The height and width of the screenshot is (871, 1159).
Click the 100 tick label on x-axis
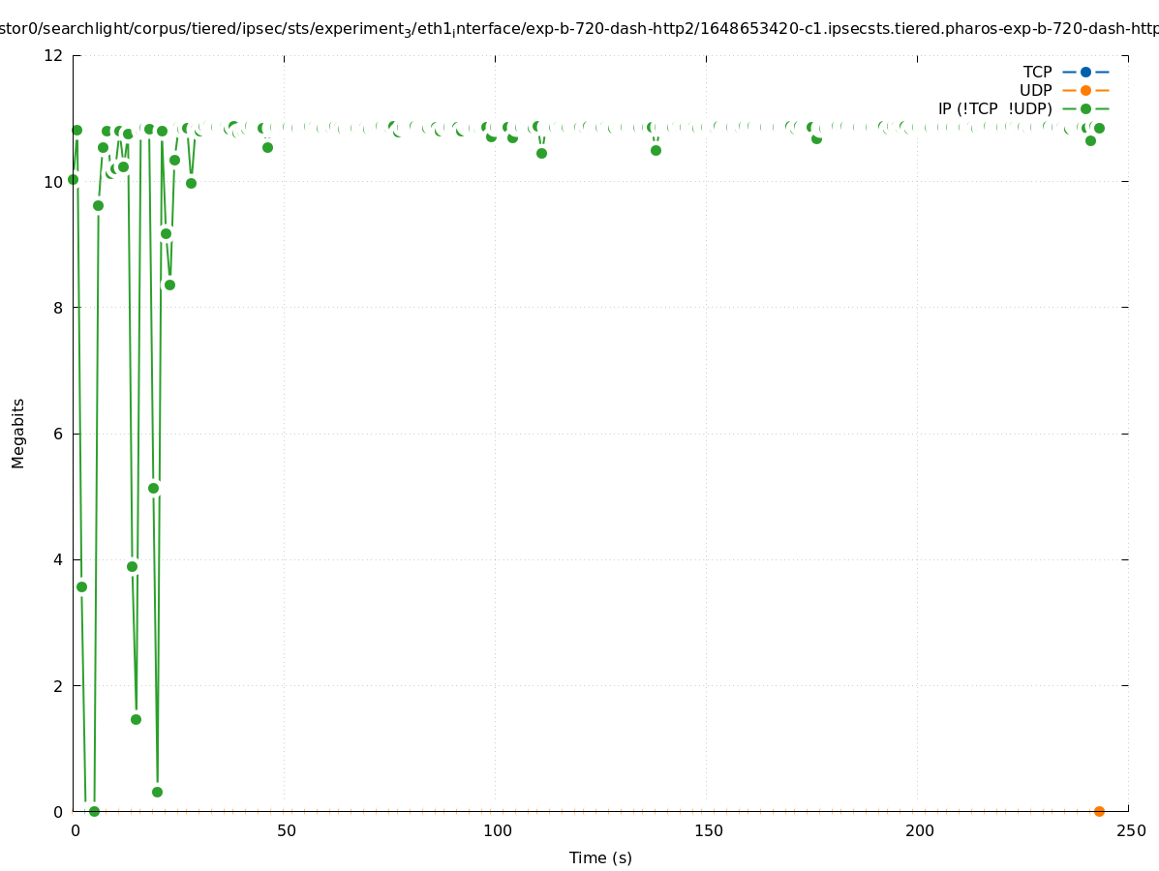496,831
